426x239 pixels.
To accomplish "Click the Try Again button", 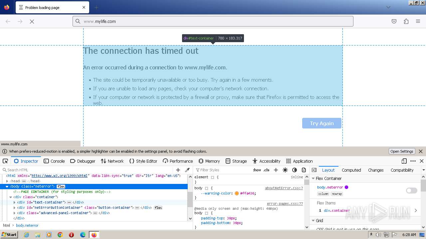I will pyautogui.click(x=322, y=123).
